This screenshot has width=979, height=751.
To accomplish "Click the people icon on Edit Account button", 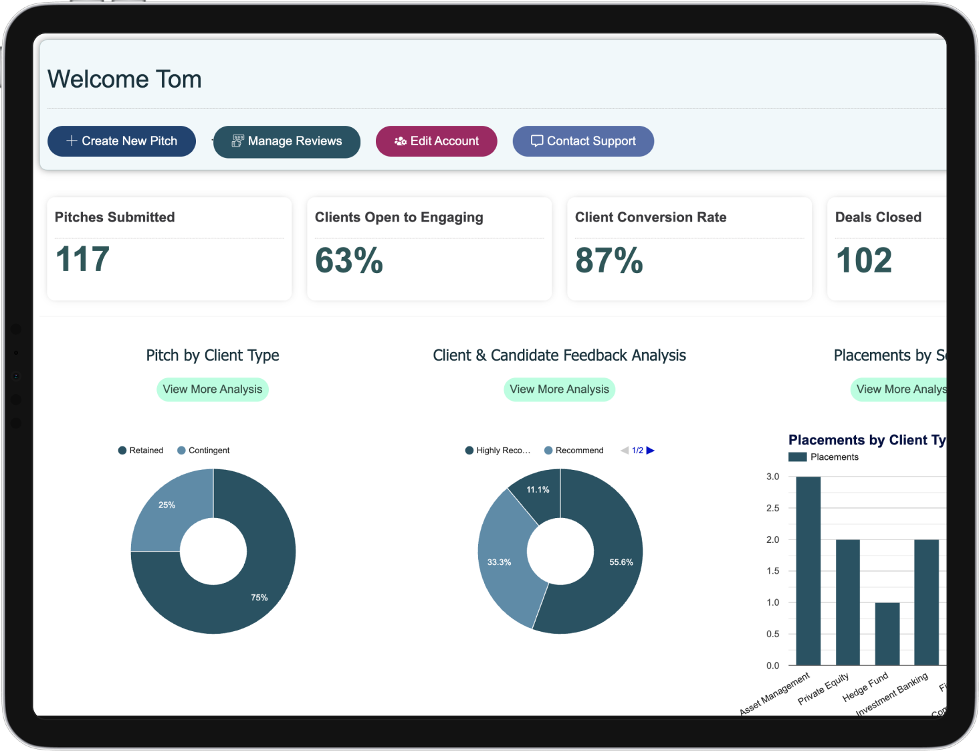I will pyautogui.click(x=401, y=141).
